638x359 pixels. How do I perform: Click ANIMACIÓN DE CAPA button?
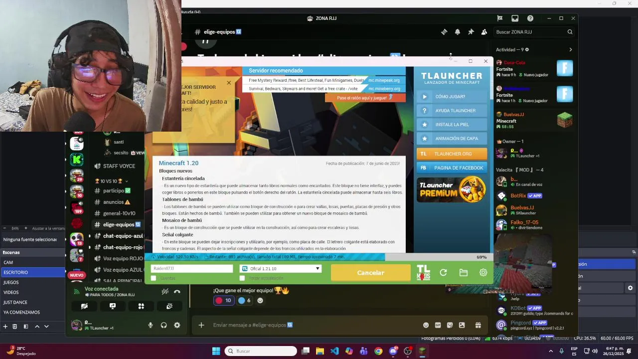tap(452, 139)
